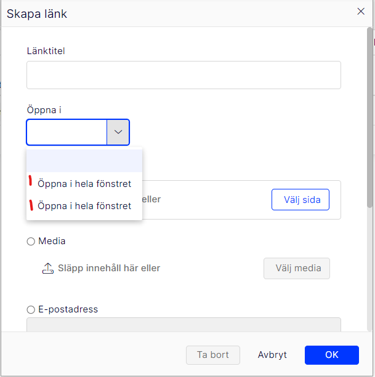This screenshot has height=377, width=375.
Task: Confirm the dialog with OK
Action: pyautogui.click(x=331, y=355)
